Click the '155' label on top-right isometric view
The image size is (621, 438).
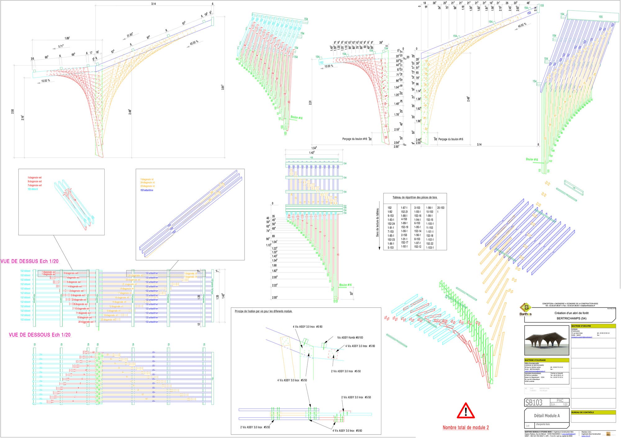[601, 17]
